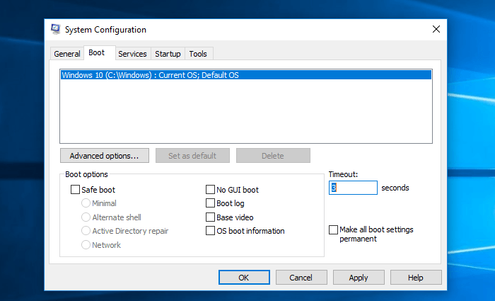This screenshot has height=301, width=495.
Task: Select the Windows 10 boot entry
Action: (150, 75)
